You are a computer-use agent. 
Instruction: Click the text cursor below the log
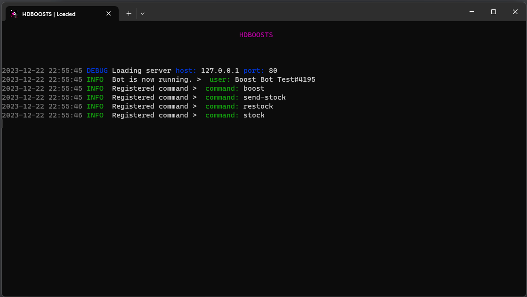point(2,124)
